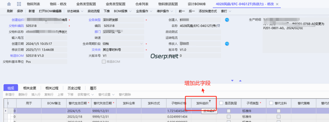Switch to the 物料列表 tab
Viewport: 329px width, 122px height.
(x=33, y=4)
